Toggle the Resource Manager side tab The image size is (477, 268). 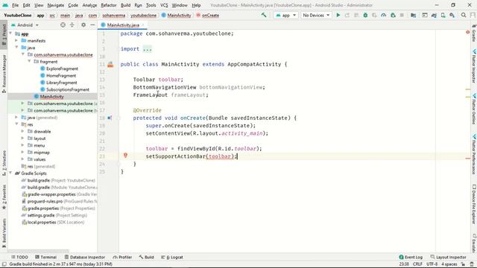4,74
